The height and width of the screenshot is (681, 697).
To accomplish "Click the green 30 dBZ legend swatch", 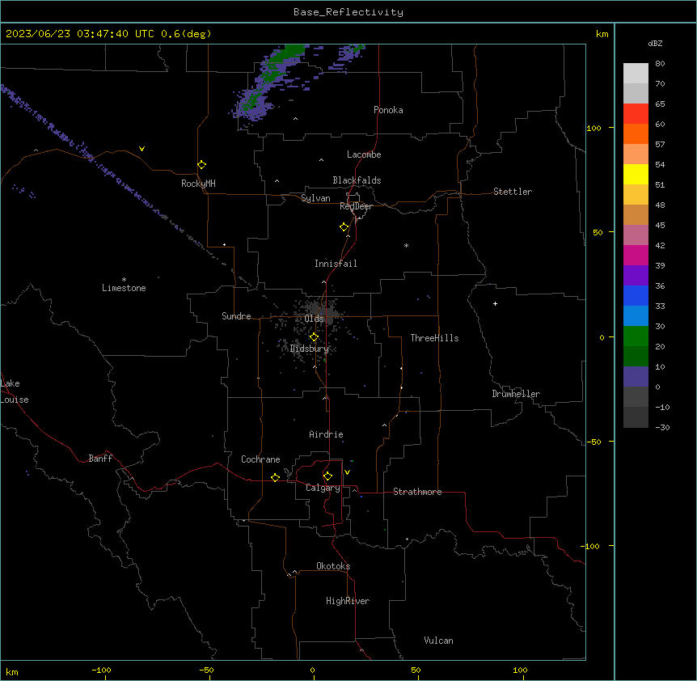I will pos(636,336).
